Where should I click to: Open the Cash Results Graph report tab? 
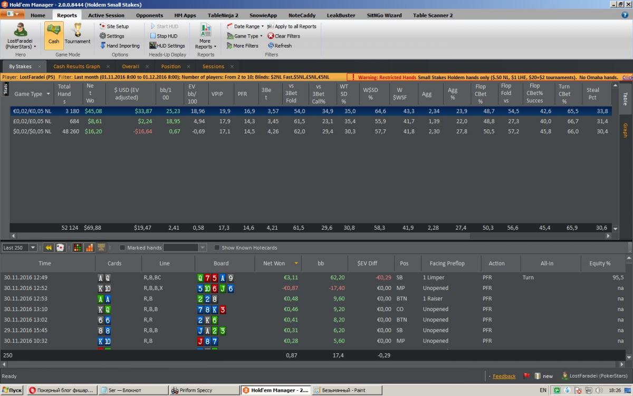[76, 67]
